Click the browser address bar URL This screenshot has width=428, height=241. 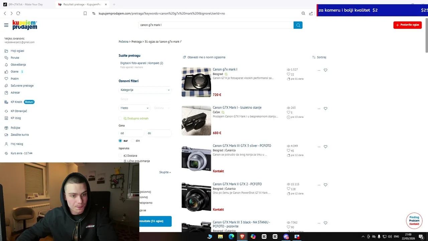(x=162, y=13)
